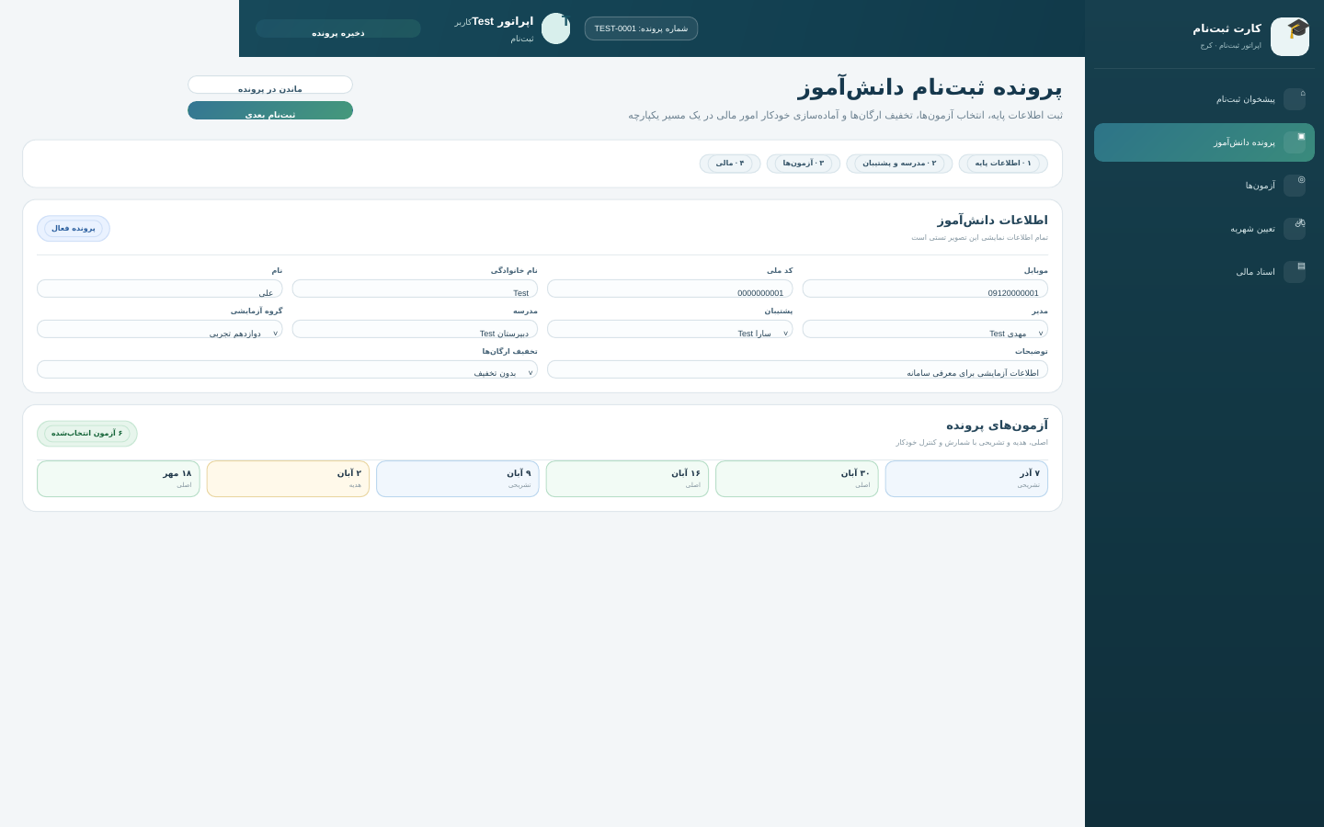
Task: Click the user avatar in the header
Action: click(555, 28)
